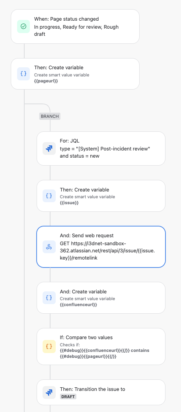Open the {{pageurl}} create variable step

75,74
